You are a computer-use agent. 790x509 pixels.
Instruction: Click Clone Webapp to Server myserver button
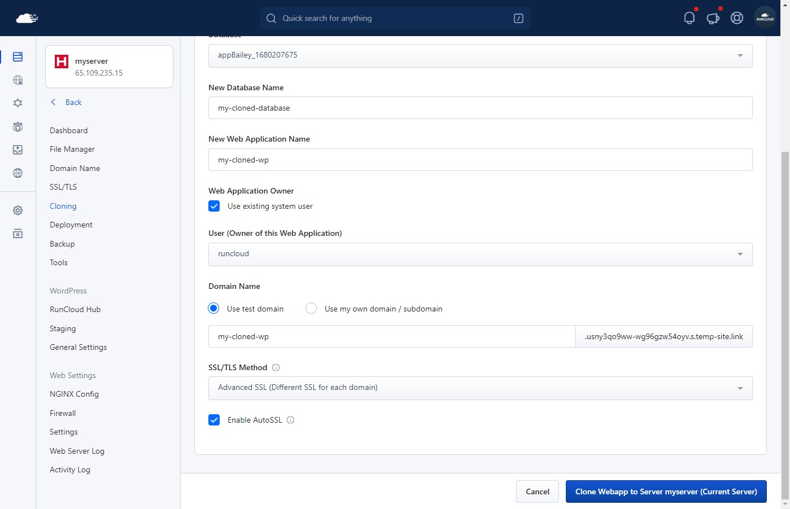[666, 492]
